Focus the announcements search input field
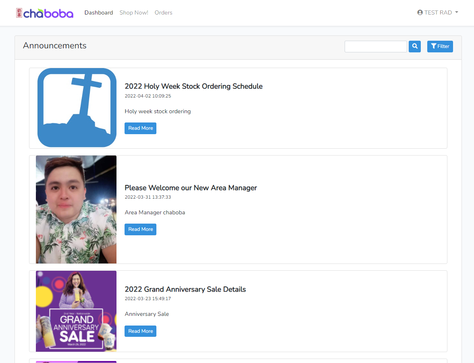This screenshot has width=474, height=363. [x=376, y=46]
